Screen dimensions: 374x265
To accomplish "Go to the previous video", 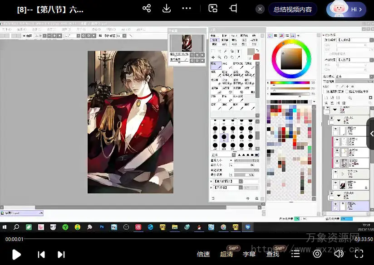I will (41, 254).
